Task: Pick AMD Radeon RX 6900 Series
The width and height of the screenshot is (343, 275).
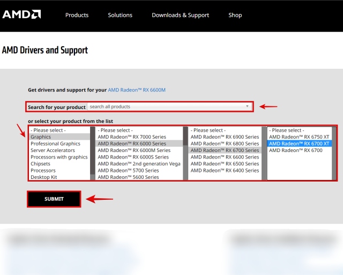Action: click(x=225, y=137)
